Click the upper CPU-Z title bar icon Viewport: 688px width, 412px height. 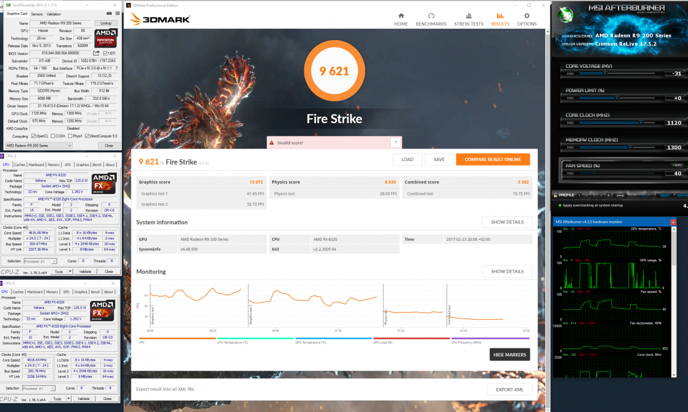click(x=2, y=155)
